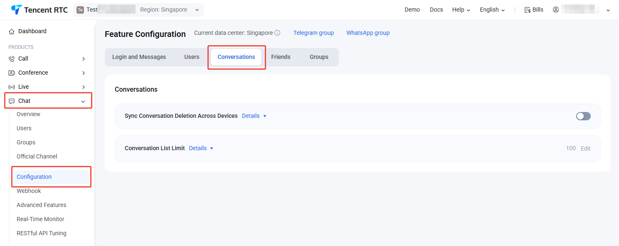Switch to the Groups tab
The width and height of the screenshot is (619, 246).
tap(319, 57)
